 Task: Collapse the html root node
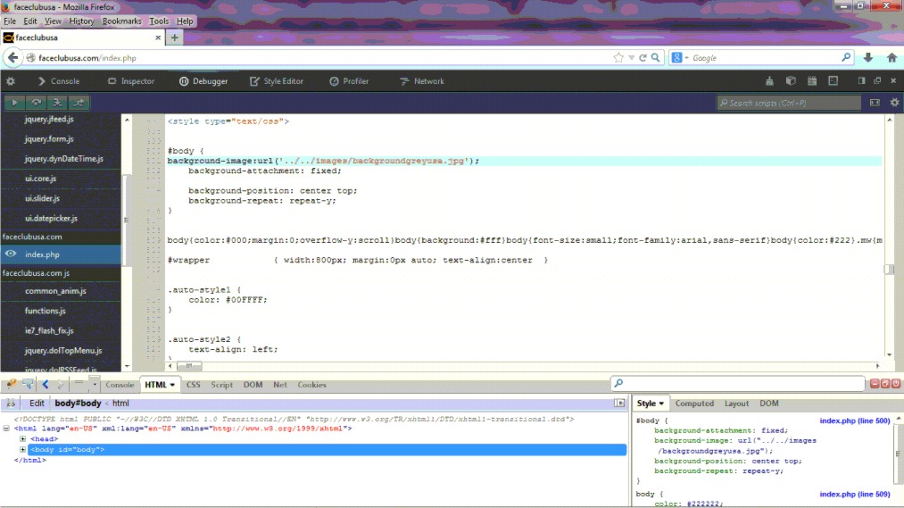(x=6, y=429)
